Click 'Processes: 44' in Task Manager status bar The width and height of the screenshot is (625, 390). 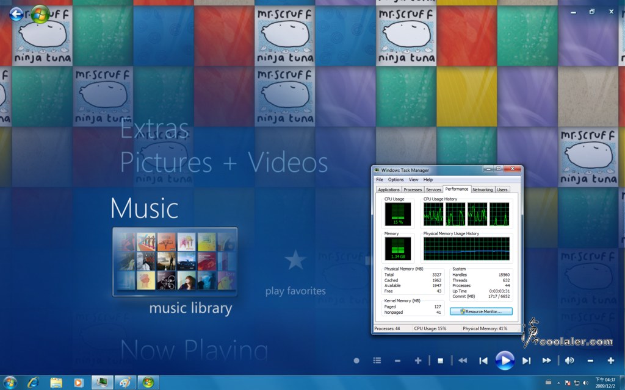click(x=387, y=328)
